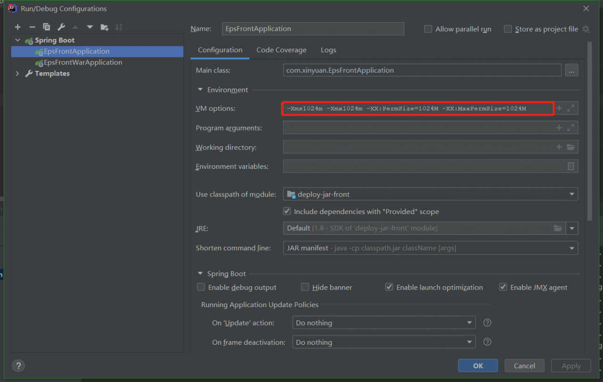The height and width of the screenshot is (382, 603).
Task: Collapse the Spring Boot tree node
Action: click(18, 41)
